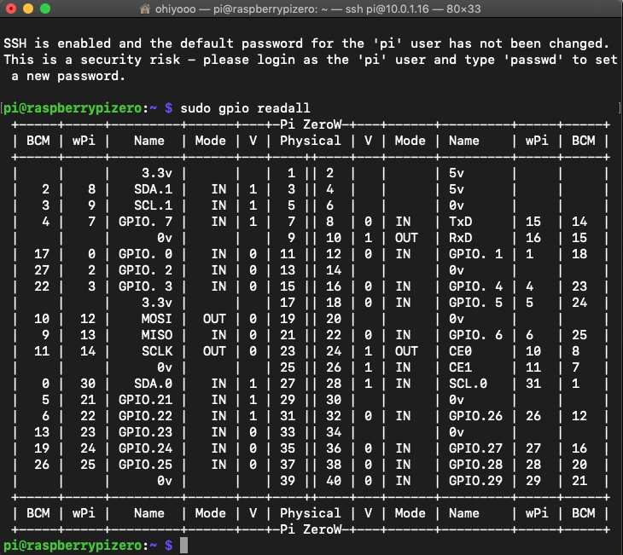Click the 'GPIO. 6' name cell
Screen dimensions: 623x555
[475, 335]
